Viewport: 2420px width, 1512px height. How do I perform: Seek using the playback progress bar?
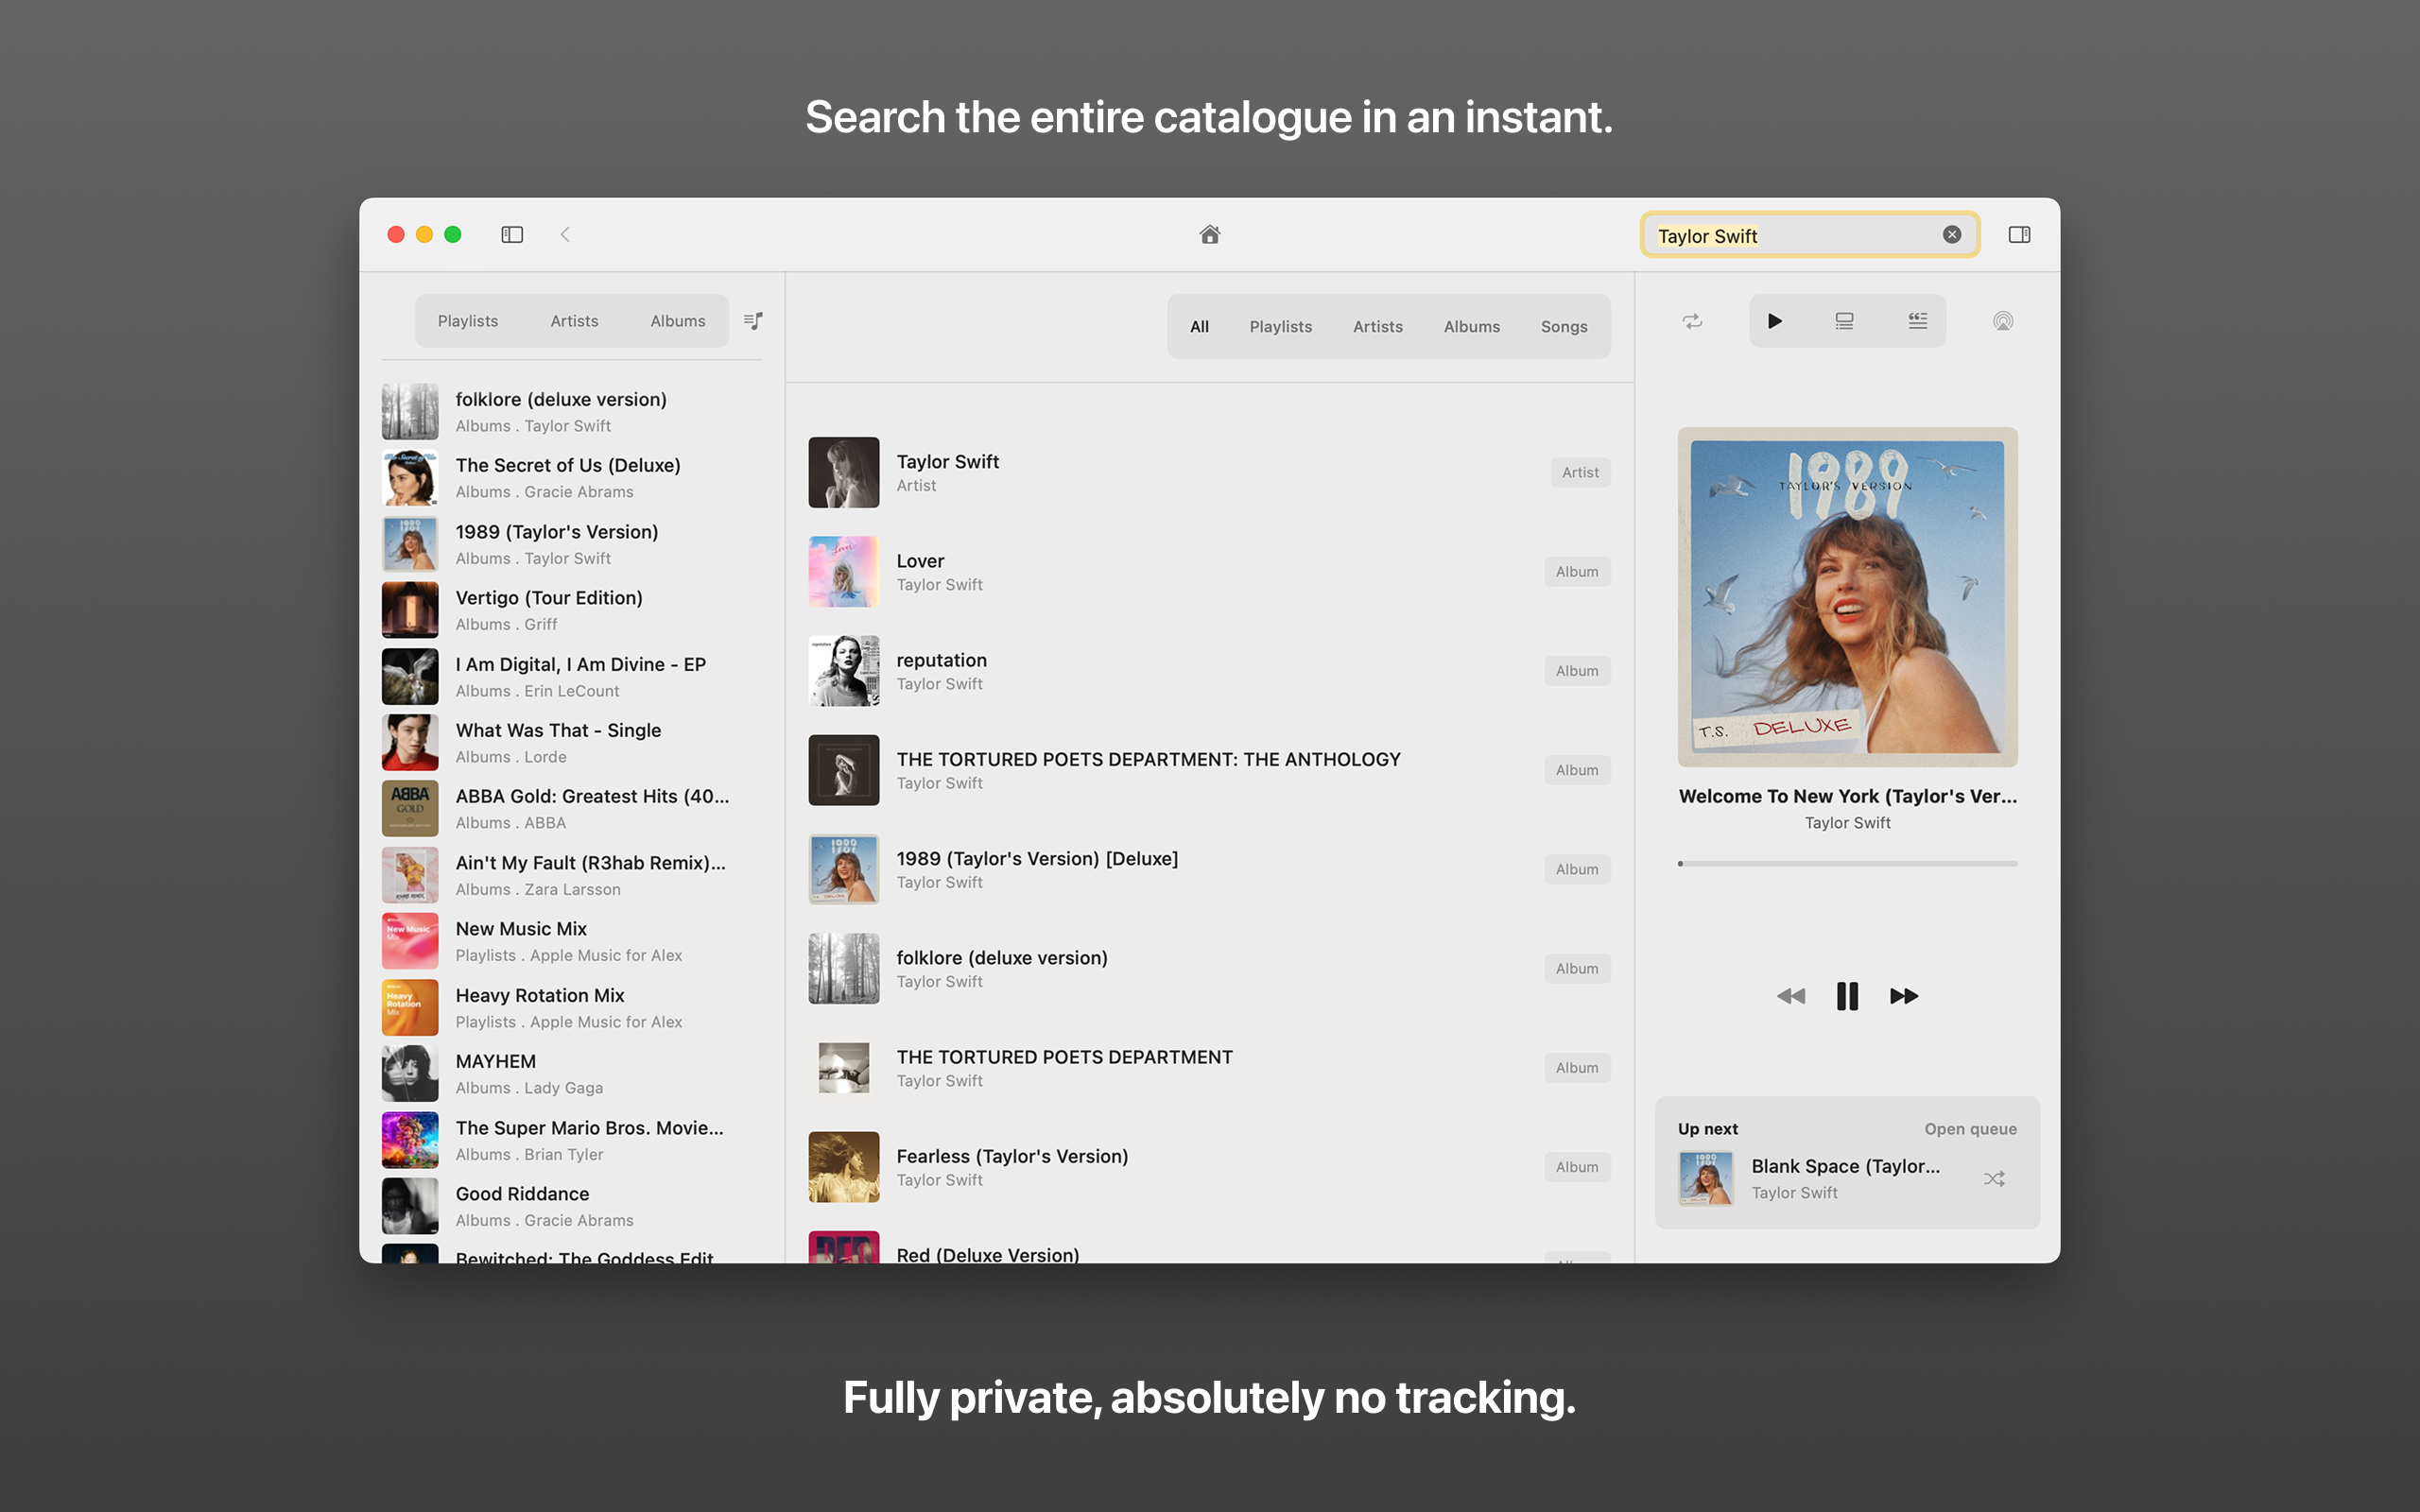[x=1846, y=863]
